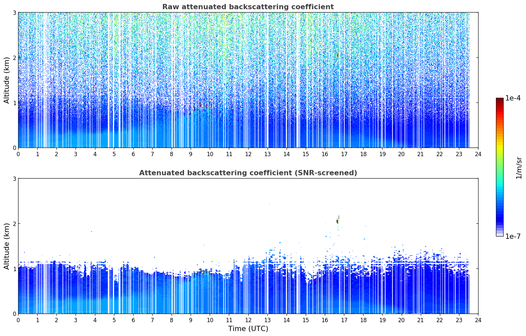Click the 'Attenuated backscattering coefficient (SNR-screened)' title
526x336 pixels.
248,173
